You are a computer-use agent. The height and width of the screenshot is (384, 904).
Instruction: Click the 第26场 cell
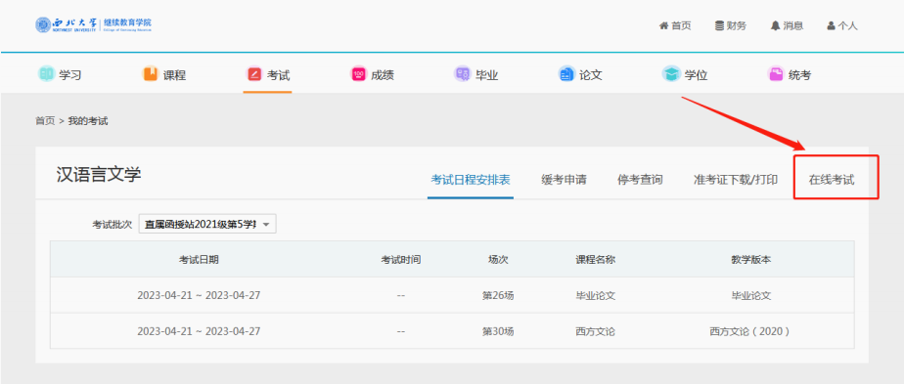click(x=498, y=295)
